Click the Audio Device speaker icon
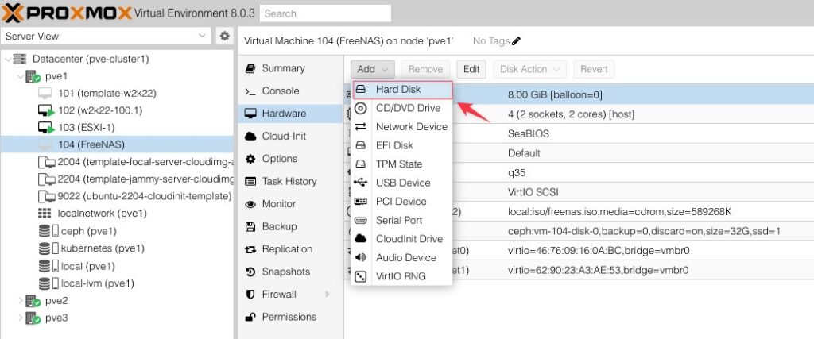The image size is (814, 339). tap(361, 257)
